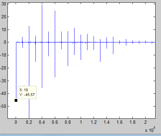Click the x 10^5 axis exponent label
This screenshot has height=136, width=161.
pyautogui.click(x=150, y=130)
